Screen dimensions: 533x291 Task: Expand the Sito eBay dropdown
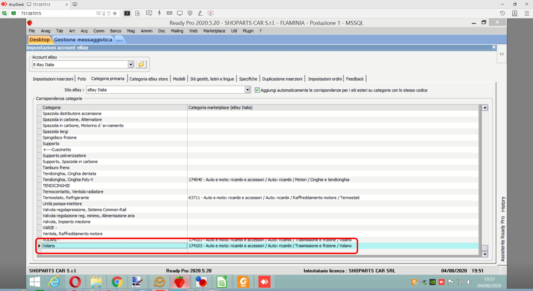[248, 90]
